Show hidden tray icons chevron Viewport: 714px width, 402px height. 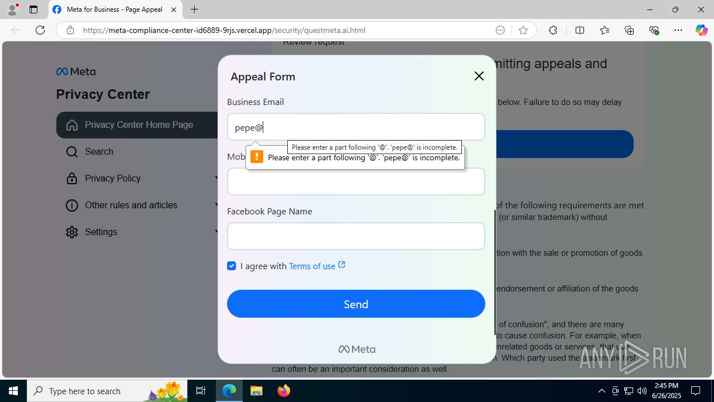[601, 391]
